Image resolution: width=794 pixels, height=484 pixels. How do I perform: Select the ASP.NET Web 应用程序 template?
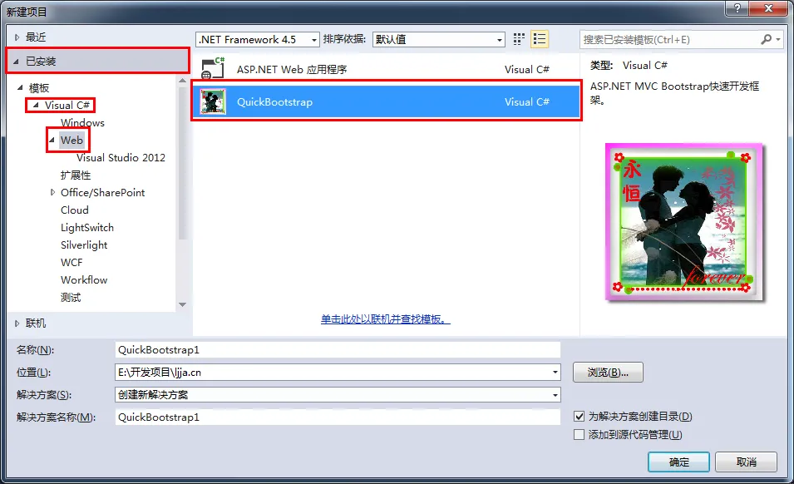pyautogui.click(x=386, y=69)
